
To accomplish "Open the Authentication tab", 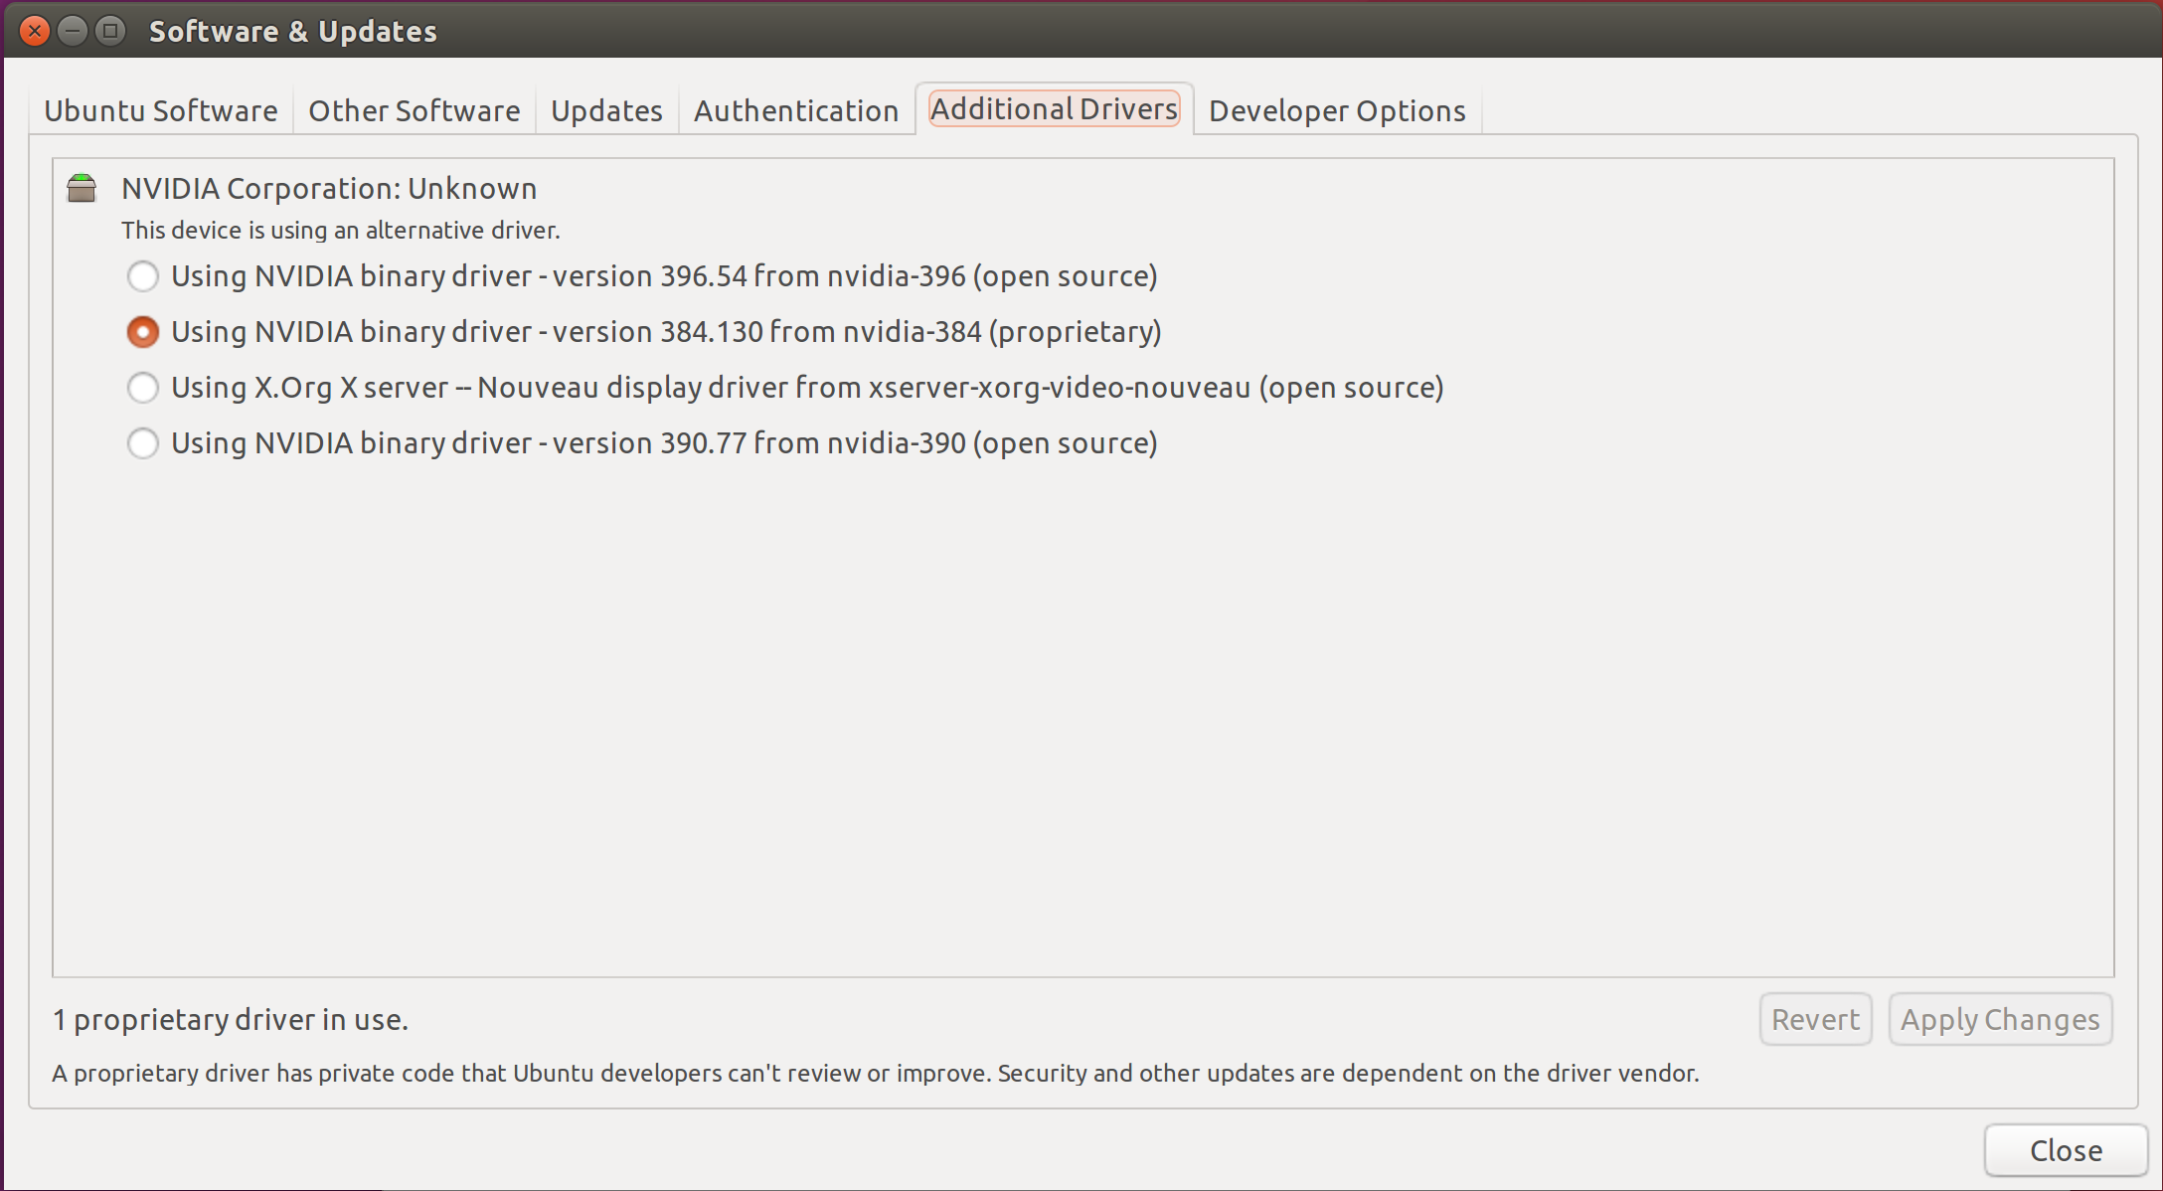I will [795, 110].
